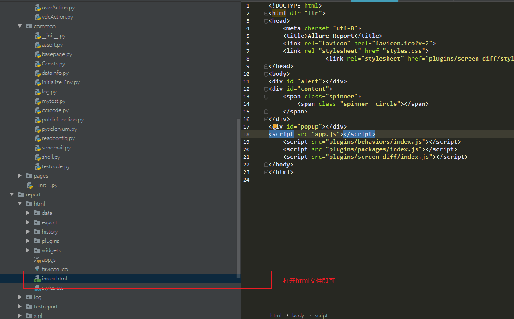Place cursor on the Allure Report title line
The height and width of the screenshot is (319, 514).
point(332,36)
